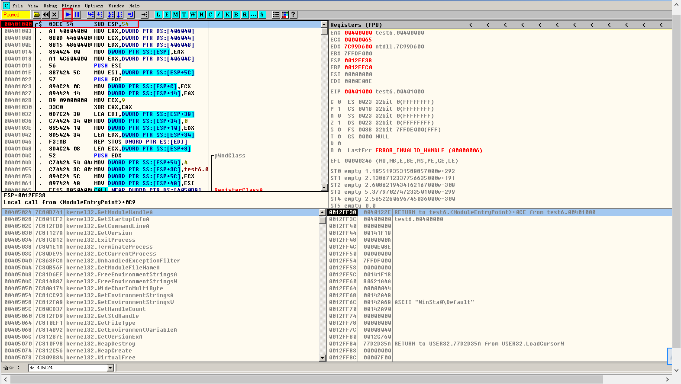681x384 pixels.
Task: Open Memory map with M button
Action: tap(176, 15)
